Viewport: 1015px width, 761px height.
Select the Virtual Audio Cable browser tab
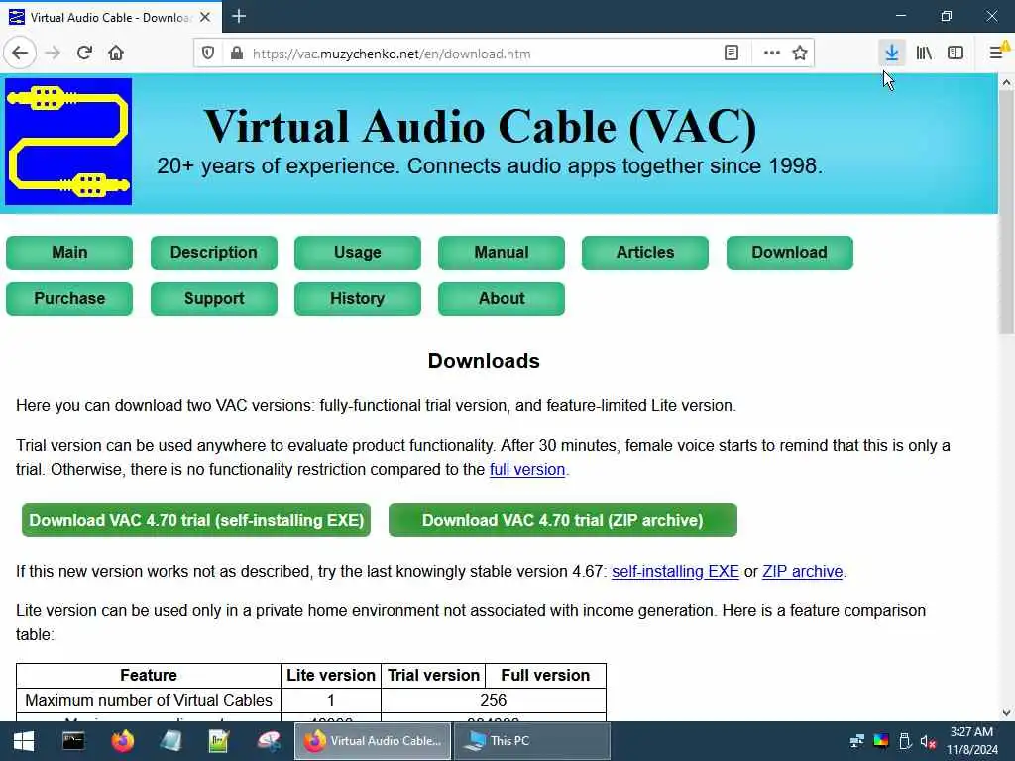pyautogui.click(x=110, y=17)
